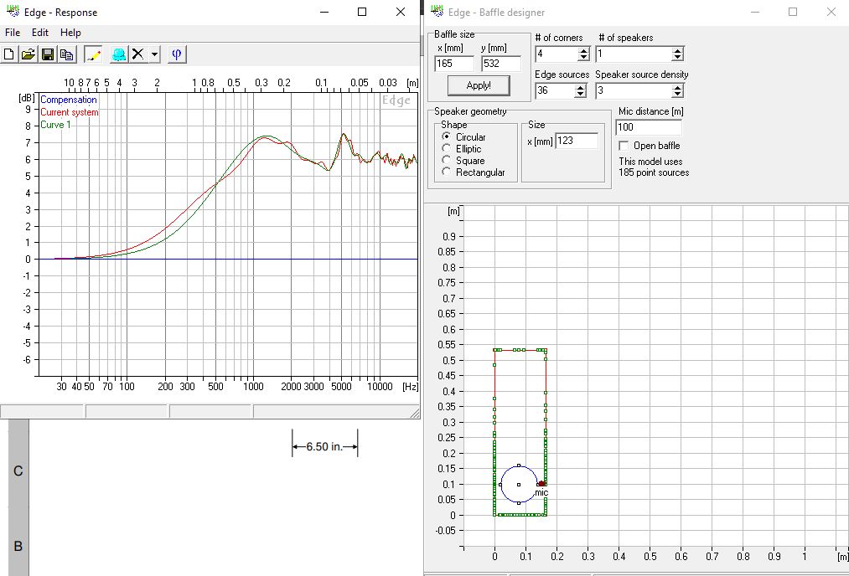Click the cyan stamp icon
This screenshot has width=849, height=576.
[119, 54]
